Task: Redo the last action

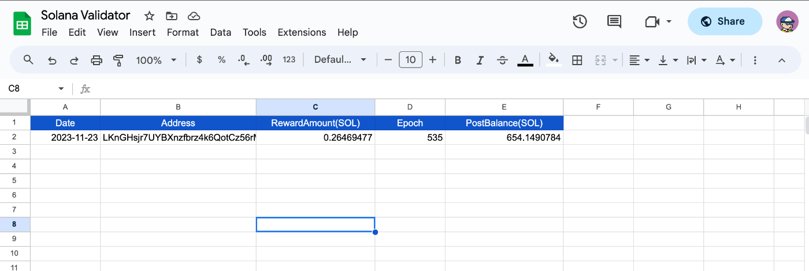Action: click(x=74, y=59)
